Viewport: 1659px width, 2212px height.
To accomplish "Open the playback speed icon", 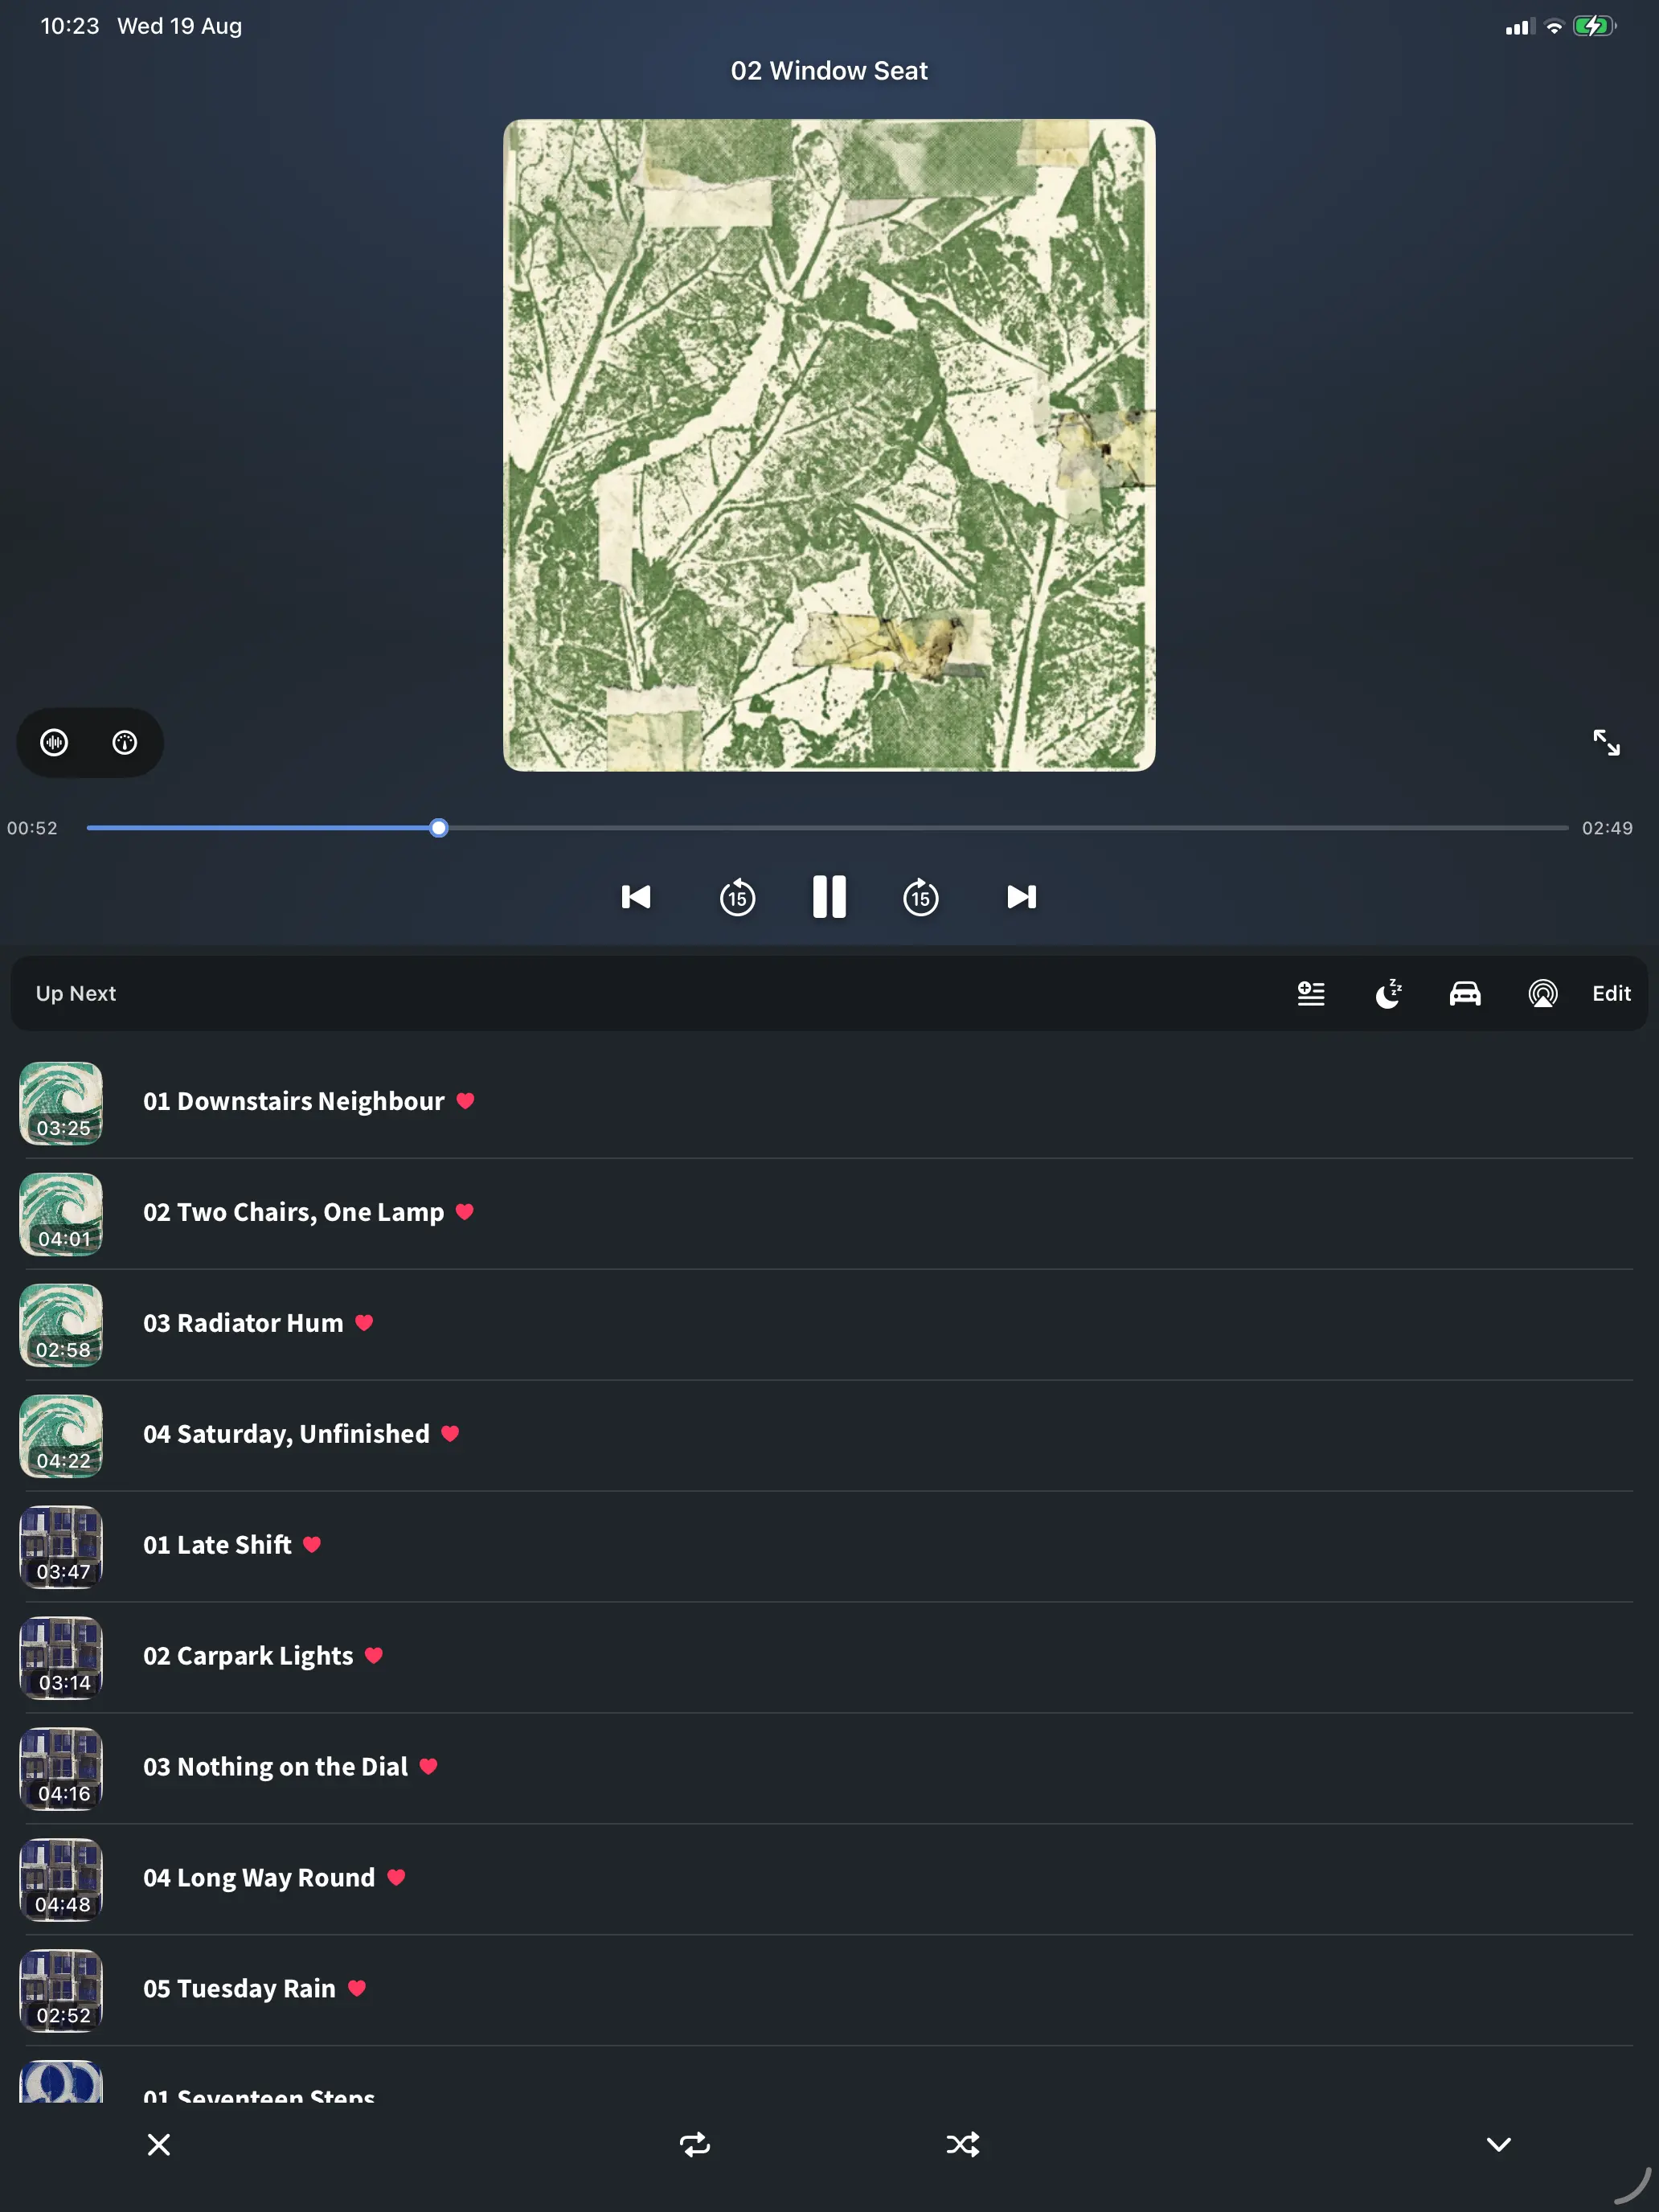I will click(125, 742).
